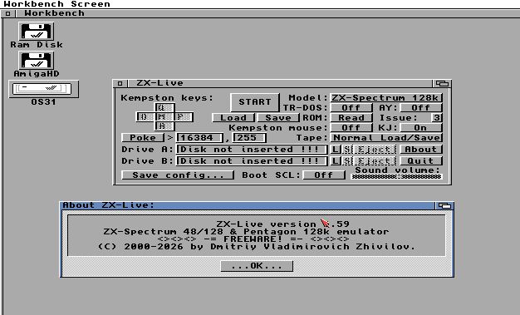520x315 pixels.
Task: Click the L button for Drive A
Action: coord(336,150)
